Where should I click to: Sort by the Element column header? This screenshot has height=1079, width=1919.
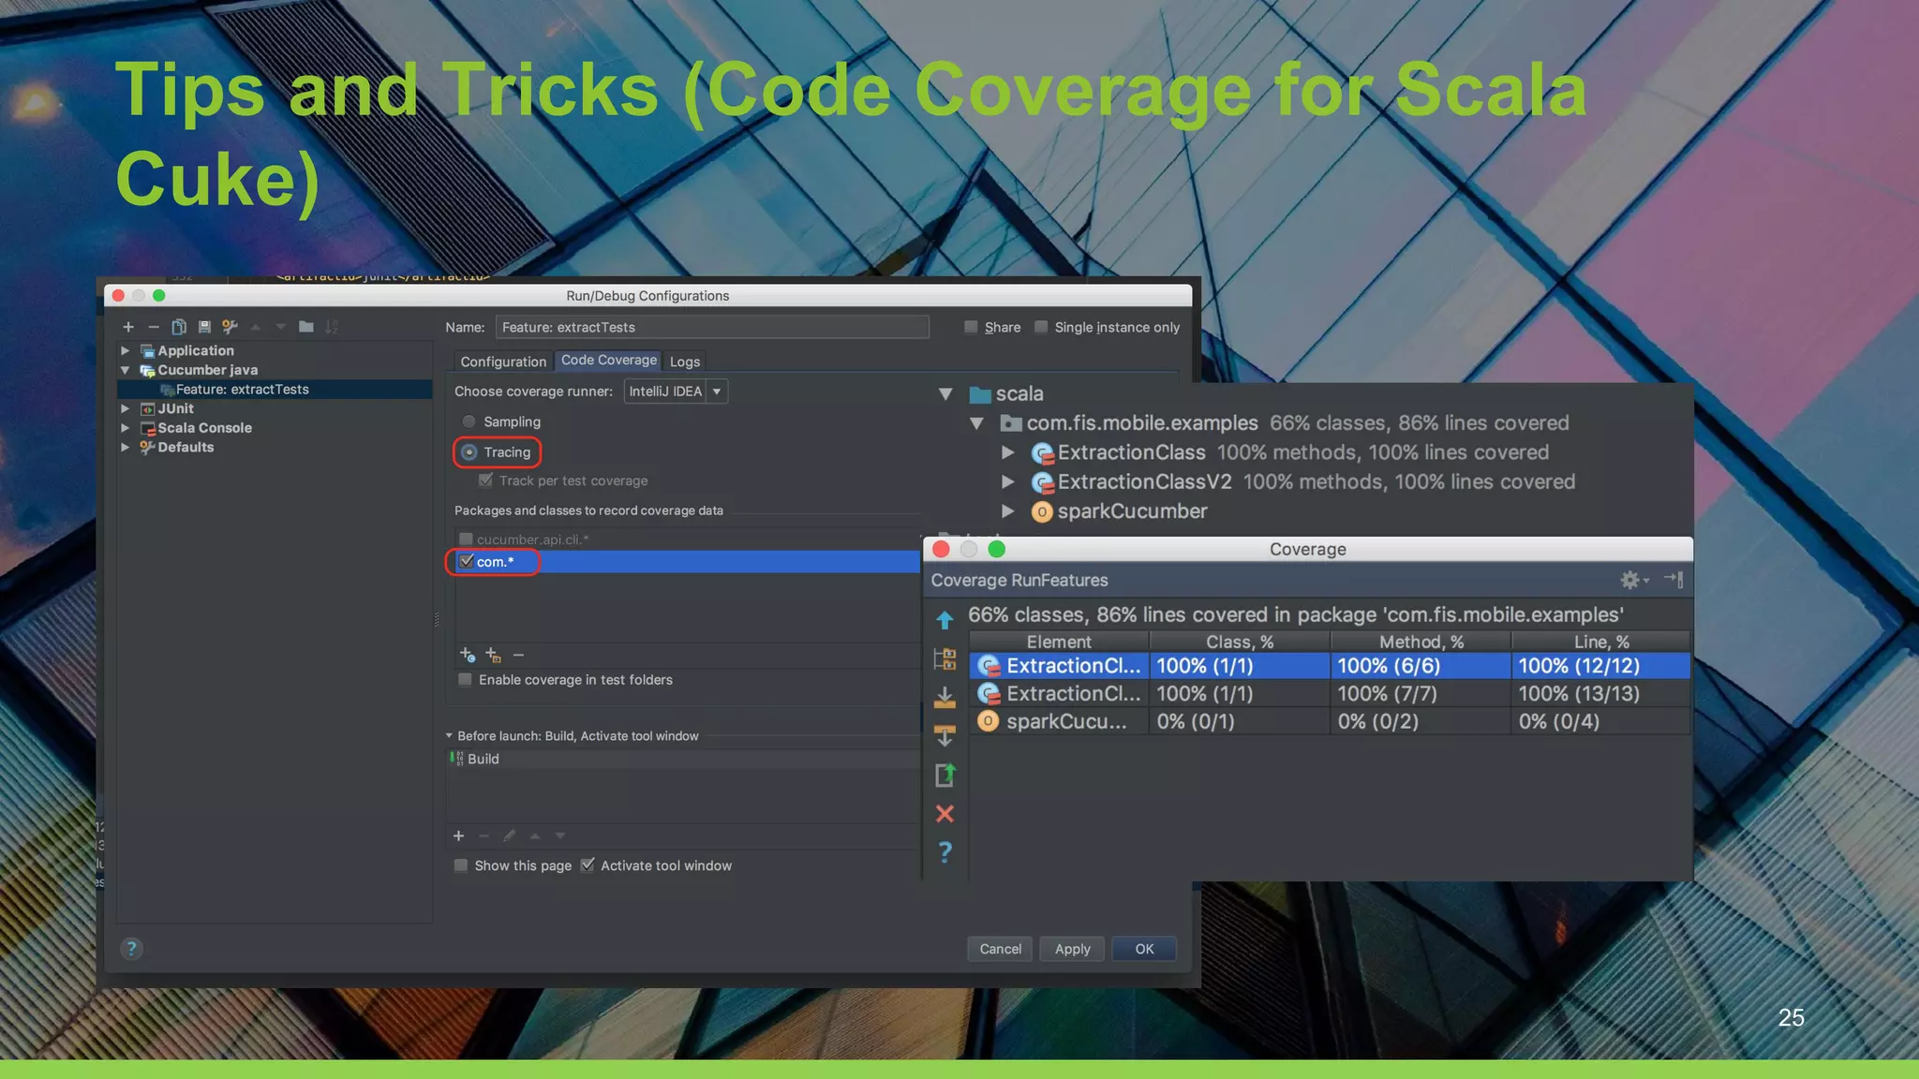1059,642
